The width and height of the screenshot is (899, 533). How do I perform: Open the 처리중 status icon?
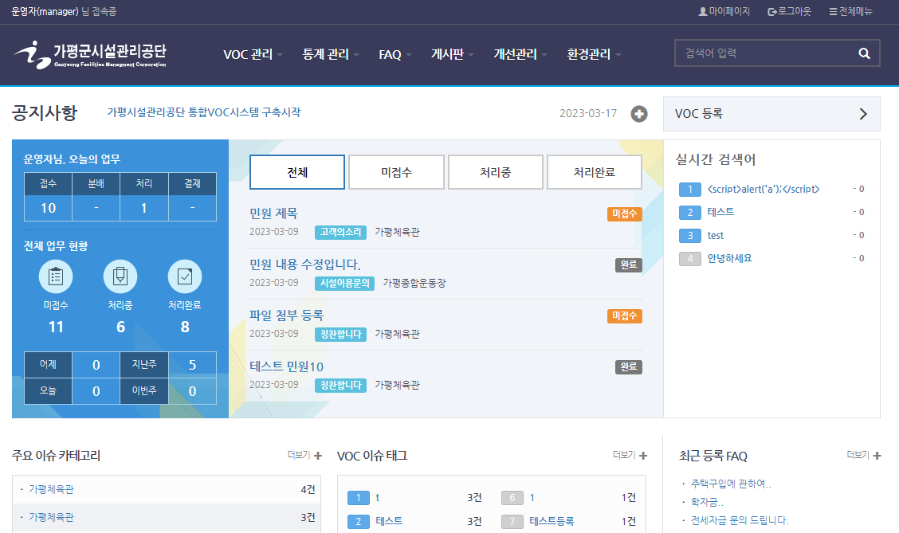pyautogui.click(x=120, y=276)
